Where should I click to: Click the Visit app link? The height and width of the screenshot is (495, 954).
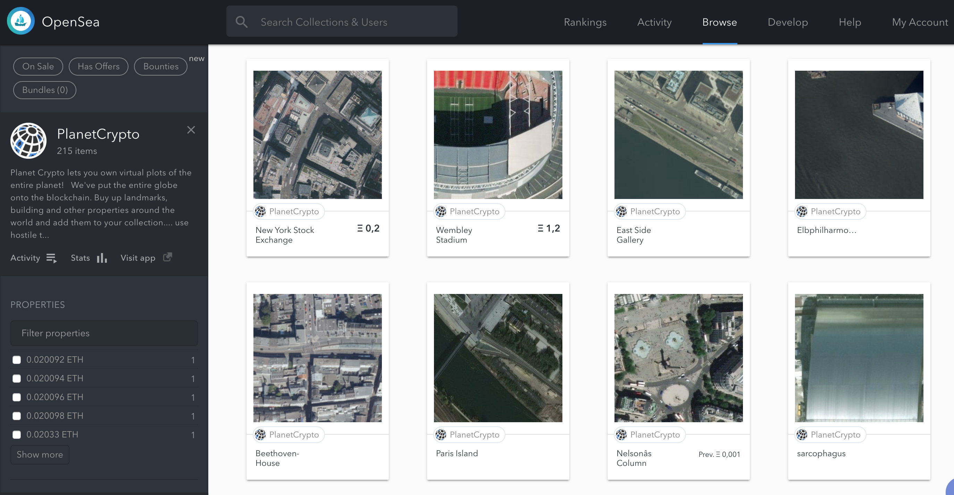click(x=138, y=258)
